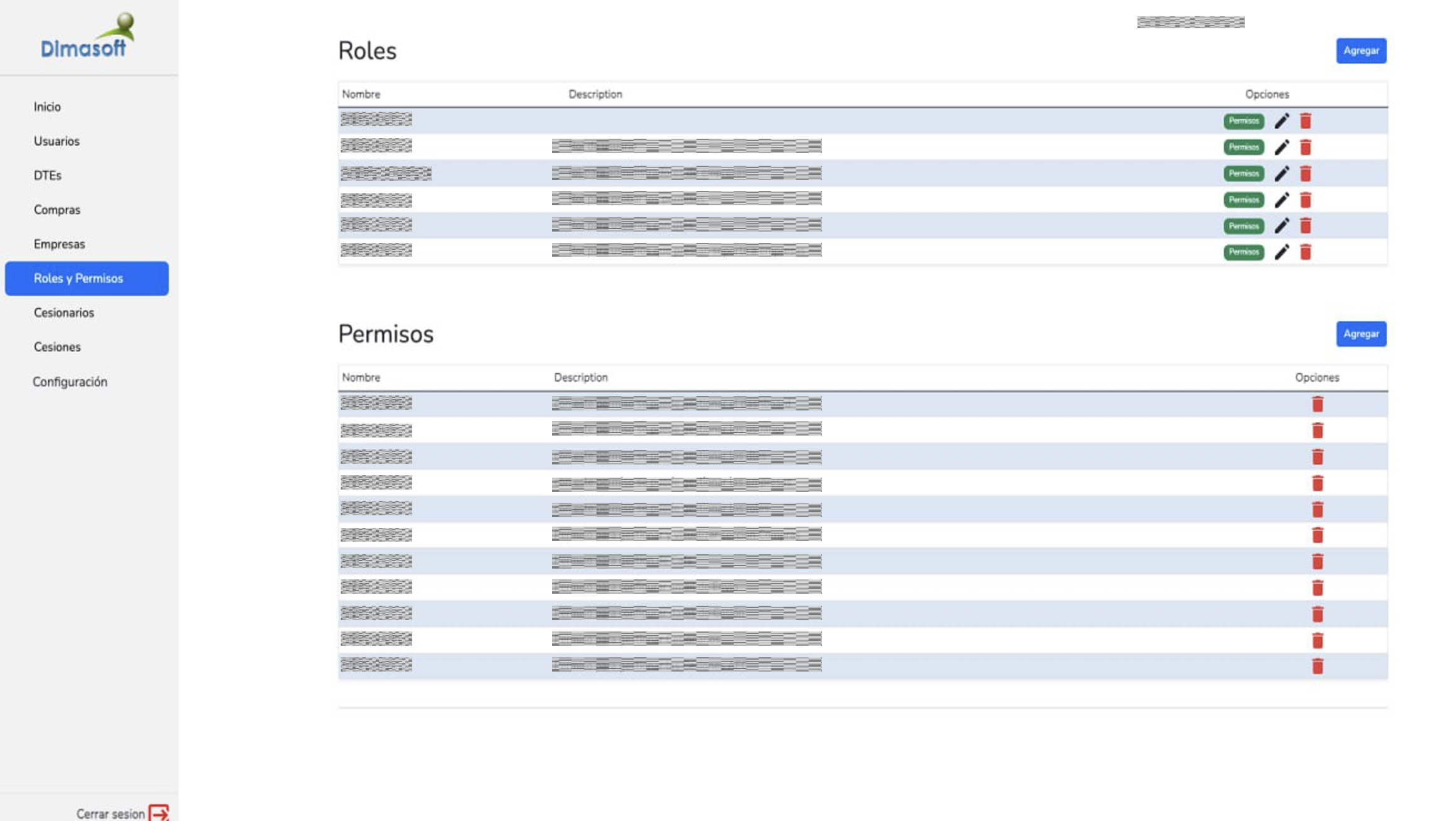
Task: Delete the fourth permission in Permisos table
Action: click(x=1318, y=483)
